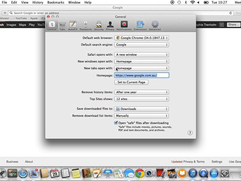
Task: Open the Default search engine dropdown
Action: tap(142, 45)
